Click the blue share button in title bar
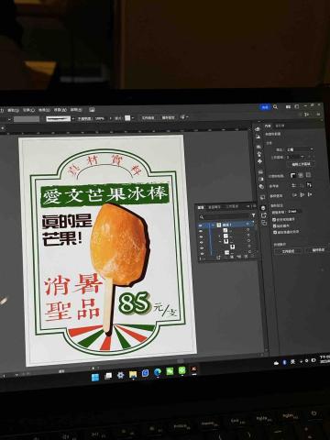 tap(265, 107)
